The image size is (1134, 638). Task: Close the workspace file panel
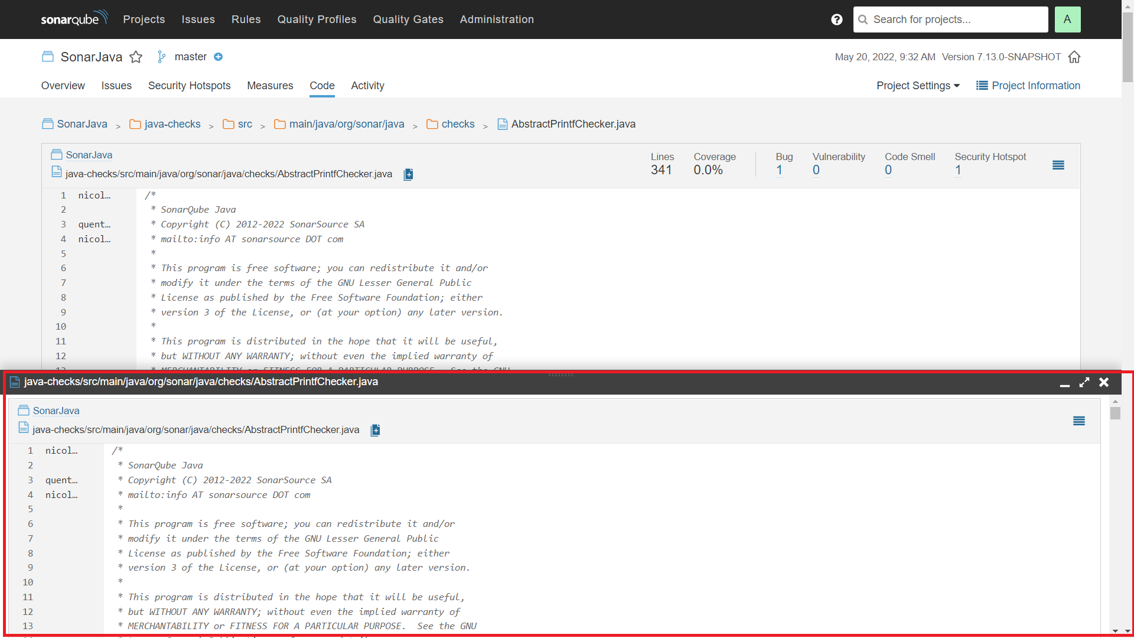pos(1104,382)
